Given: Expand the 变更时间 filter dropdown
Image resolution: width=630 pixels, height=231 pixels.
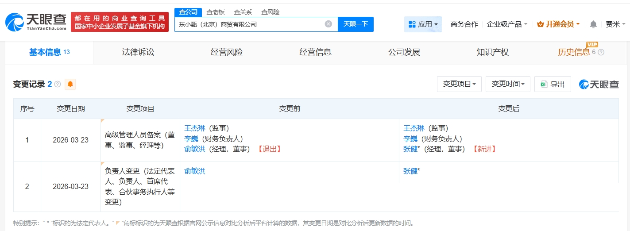Looking at the screenshot, I should 508,84.
